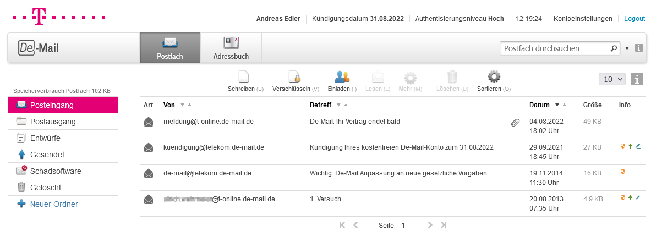Click the Info column header

tap(625, 105)
